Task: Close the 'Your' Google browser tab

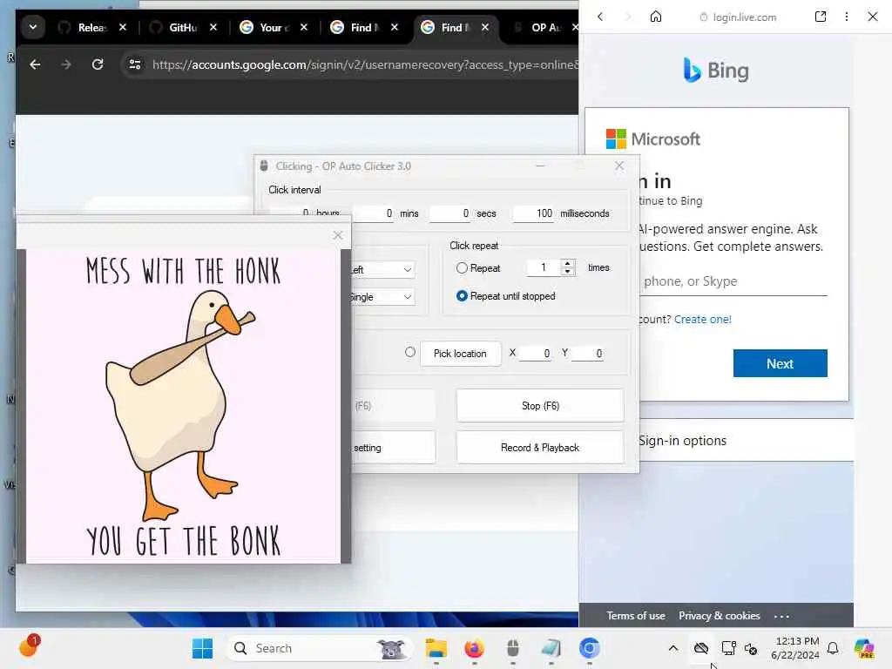Action: coord(304,27)
